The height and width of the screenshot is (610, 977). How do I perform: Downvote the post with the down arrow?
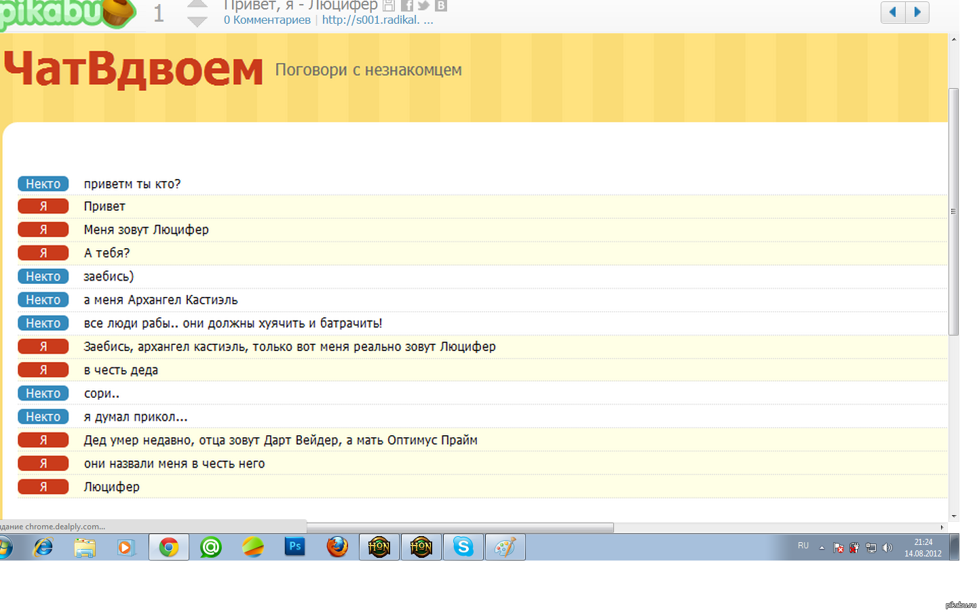click(197, 22)
